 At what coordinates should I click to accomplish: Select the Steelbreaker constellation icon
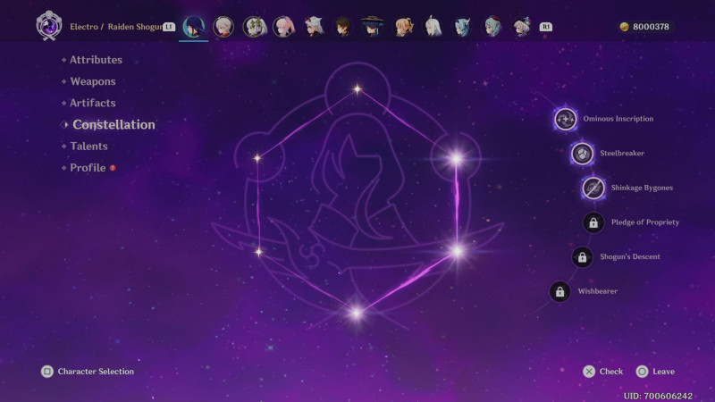point(583,154)
